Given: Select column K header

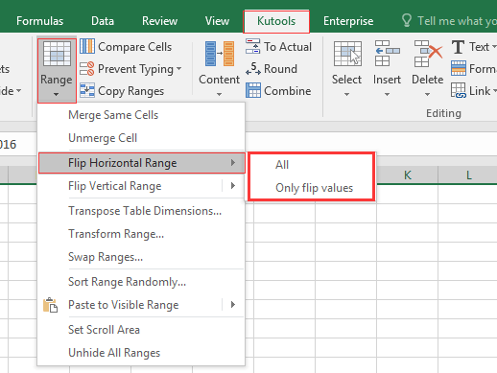Looking at the screenshot, I should (x=407, y=175).
